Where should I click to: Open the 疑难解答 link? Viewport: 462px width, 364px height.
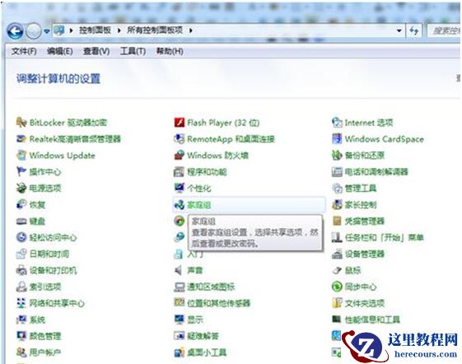203,336
